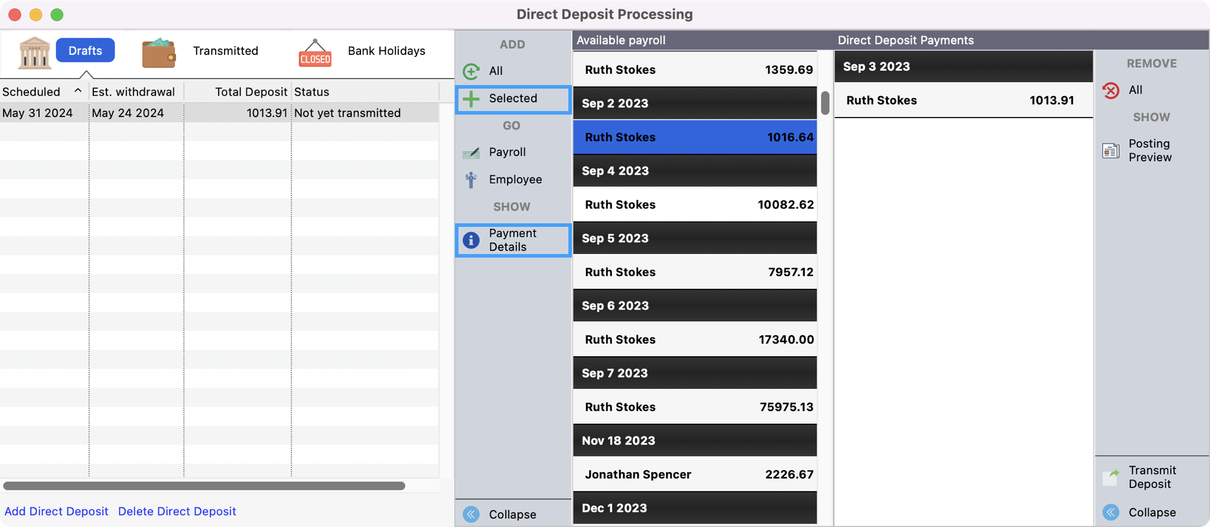Click the red Remove All icon
The width and height of the screenshot is (1210, 527).
(1111, 90)
